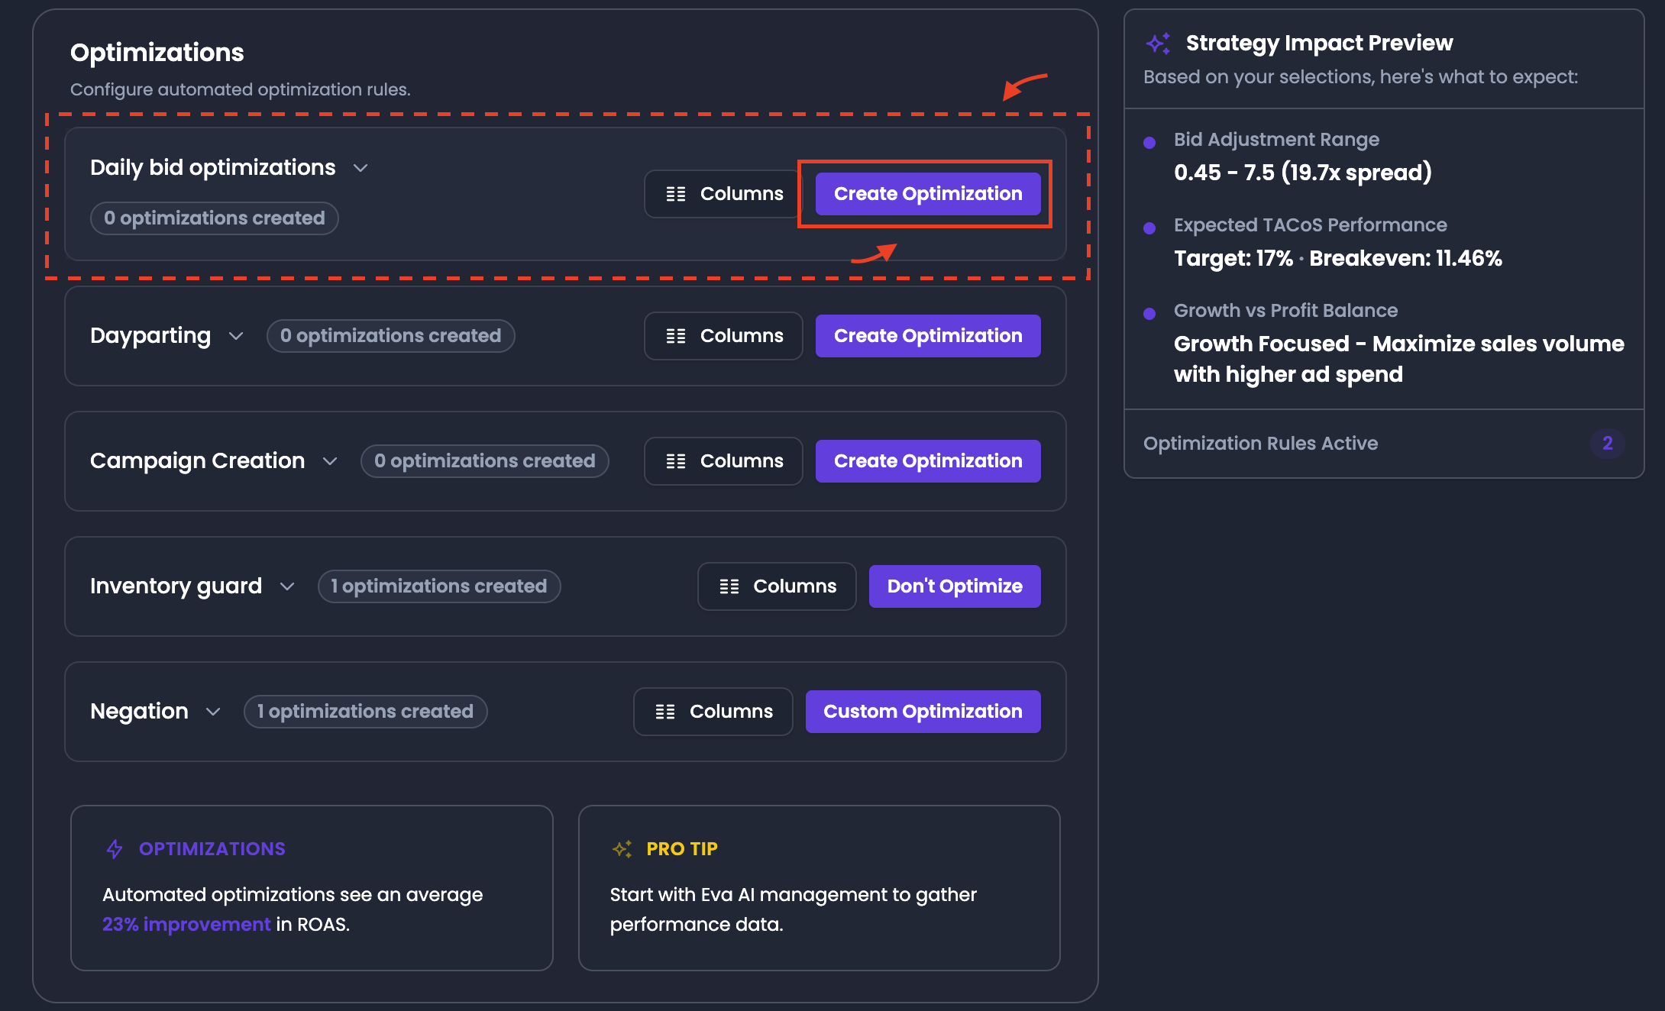The width and height of the screenshot is (1665, 1011).
Task: Click the Optimizations panel heading
Action: tap(157, 53)
